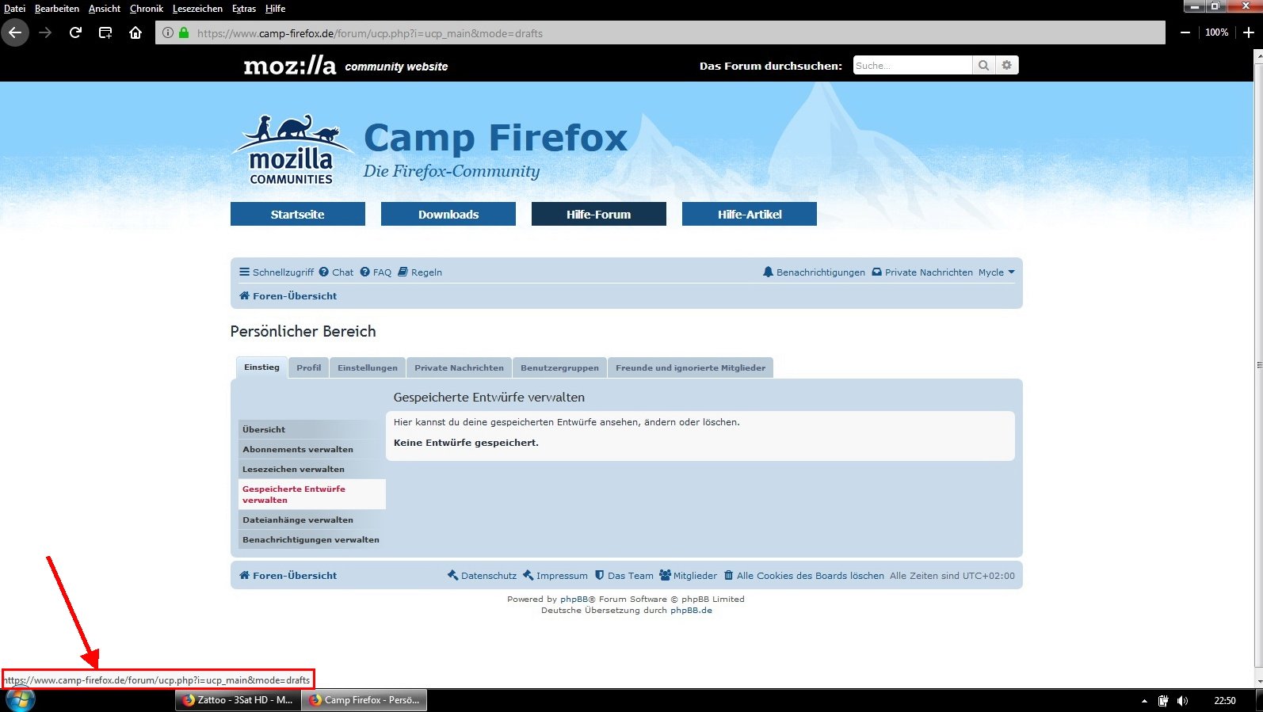Click the Downloads navigation button
The height and width of the screenshot is (712, 1263).
(448, 214)
